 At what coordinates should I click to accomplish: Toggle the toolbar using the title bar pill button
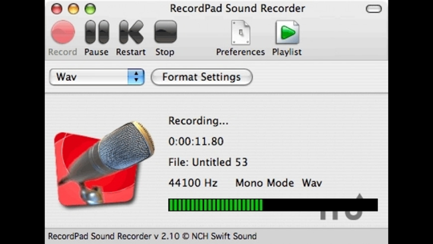point(374,9)
